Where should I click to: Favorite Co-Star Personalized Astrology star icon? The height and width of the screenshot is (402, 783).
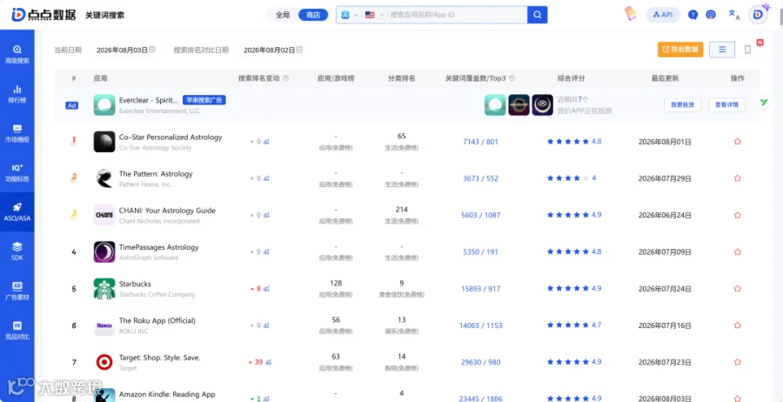(737, 142)
